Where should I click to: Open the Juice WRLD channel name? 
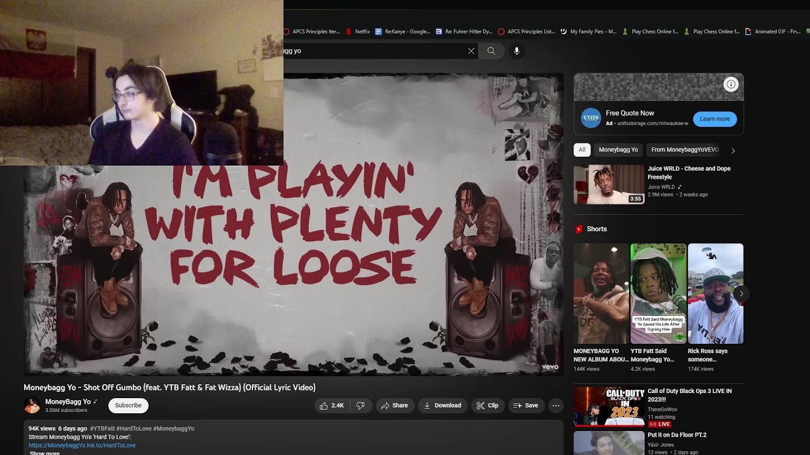[661, 187]
